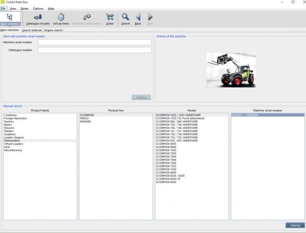Image resolution: width=306 pixels, height=233 pixels.
Task: Select the last SCORPION 6030 model row
Action: coord(192,182)
